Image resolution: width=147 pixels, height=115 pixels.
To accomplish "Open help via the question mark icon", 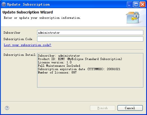I will click(7, 108).
